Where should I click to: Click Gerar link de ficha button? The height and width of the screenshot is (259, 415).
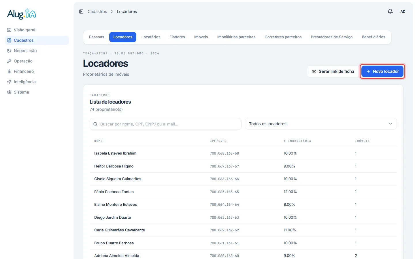pyautogui.click(x=333, y=71)
